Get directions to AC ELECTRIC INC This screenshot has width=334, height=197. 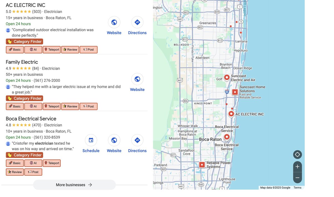pyautogui.click(x=137, y=22)
